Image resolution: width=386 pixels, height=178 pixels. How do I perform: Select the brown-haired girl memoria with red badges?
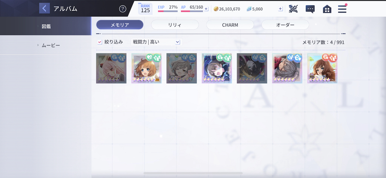tap(322, 68)
